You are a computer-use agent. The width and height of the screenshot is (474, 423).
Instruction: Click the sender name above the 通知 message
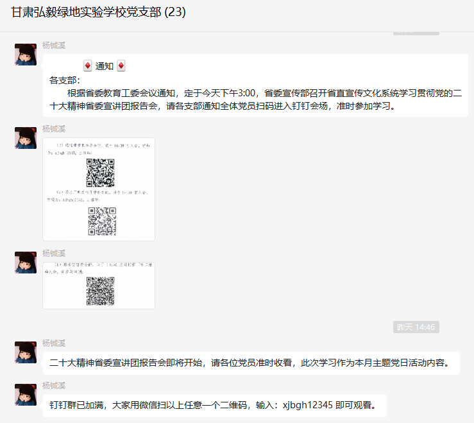pos(54,46)
